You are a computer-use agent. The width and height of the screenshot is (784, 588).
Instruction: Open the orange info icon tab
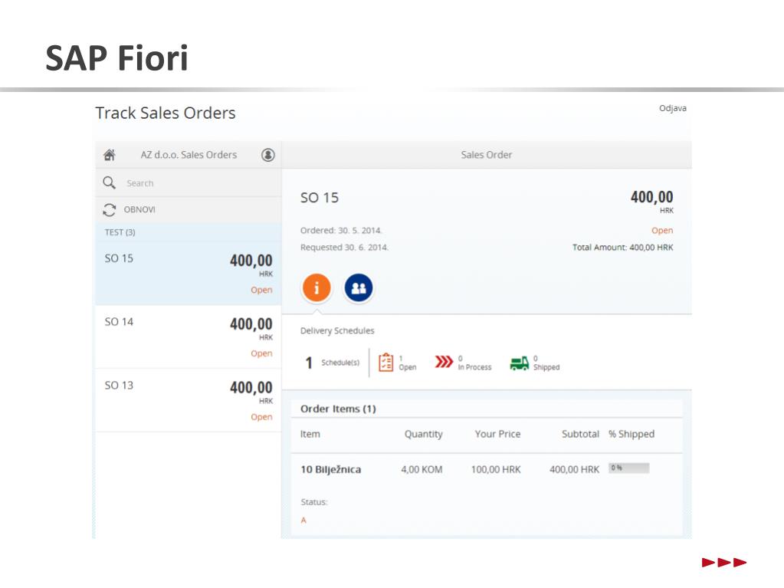[317, 288]
